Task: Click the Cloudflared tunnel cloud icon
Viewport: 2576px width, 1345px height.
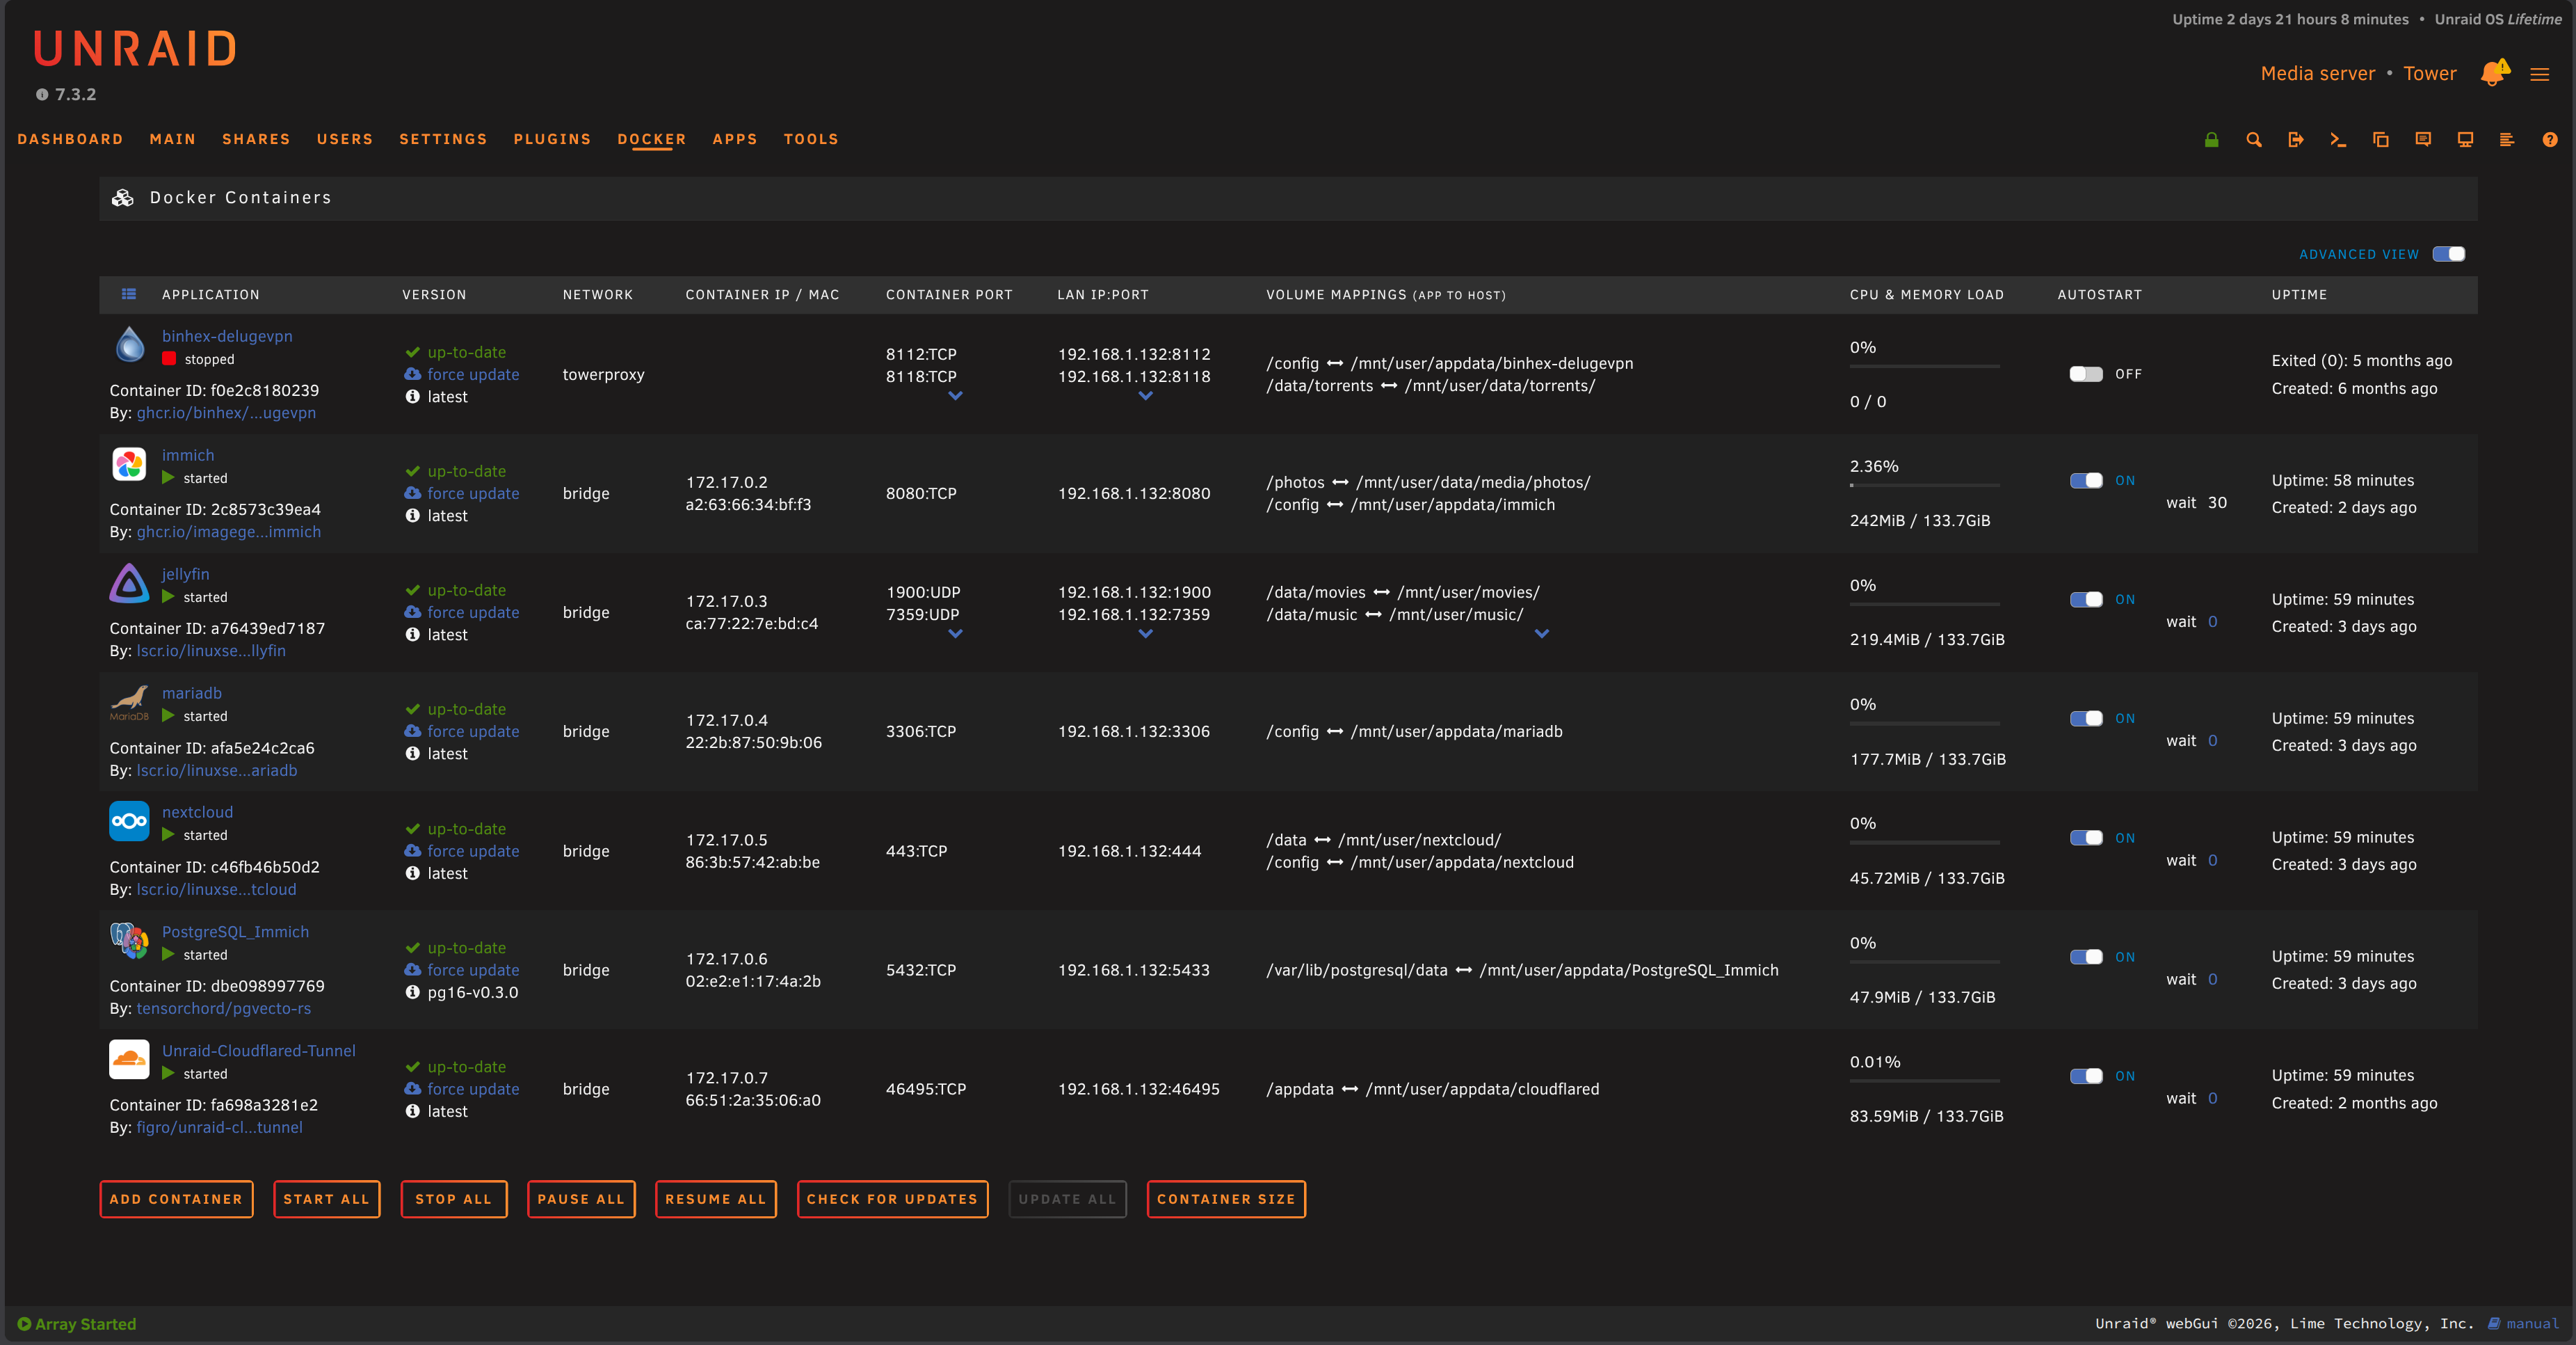Action: pyautogui.click(x=129, y=1060)
